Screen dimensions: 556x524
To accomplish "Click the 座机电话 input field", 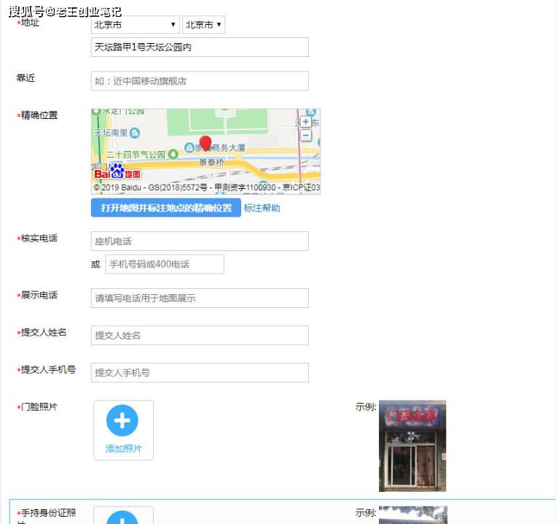I will tap(200, 242).
